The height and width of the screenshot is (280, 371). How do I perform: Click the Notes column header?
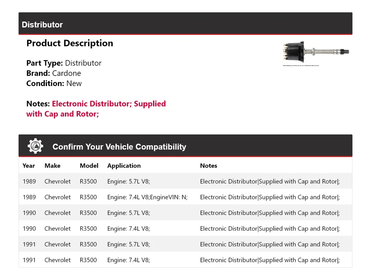click(x=209, y=166)
